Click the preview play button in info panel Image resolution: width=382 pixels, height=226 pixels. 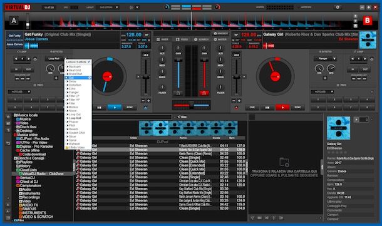356,120
